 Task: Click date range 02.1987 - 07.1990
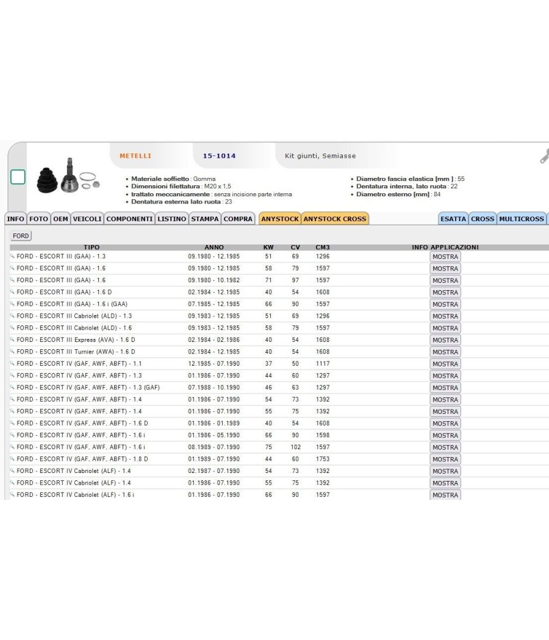(214, 471)
